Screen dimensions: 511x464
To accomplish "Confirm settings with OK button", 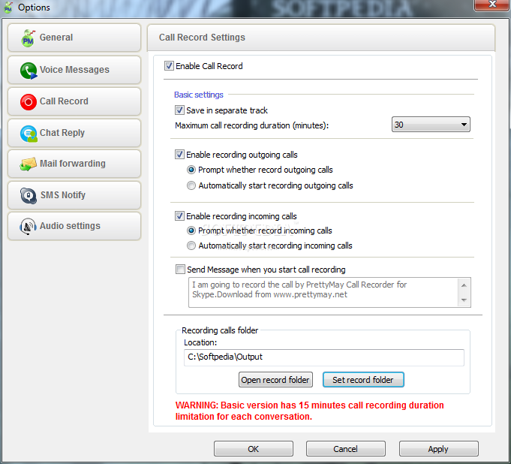I will pyautogui.click(x=253, y=449).
